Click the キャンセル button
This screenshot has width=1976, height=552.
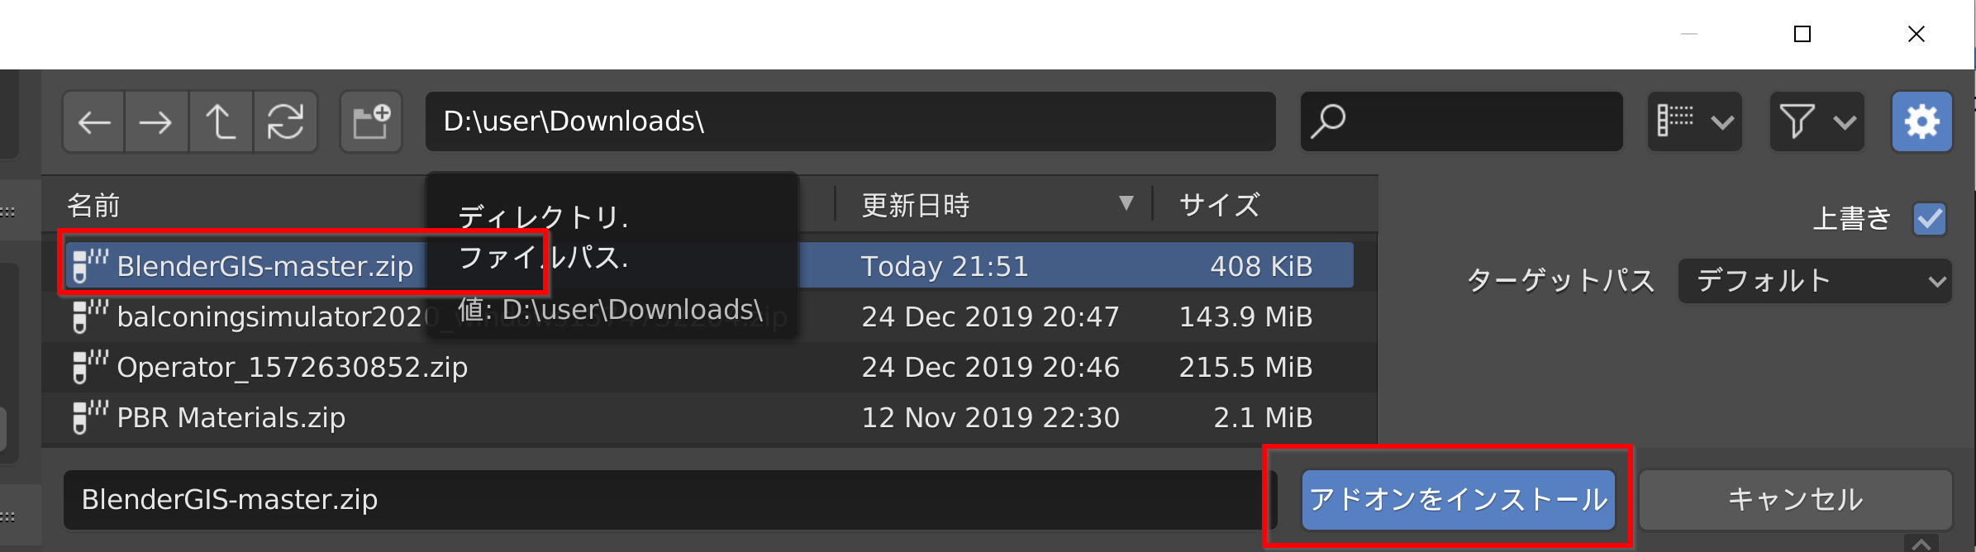coord(1795,500)
